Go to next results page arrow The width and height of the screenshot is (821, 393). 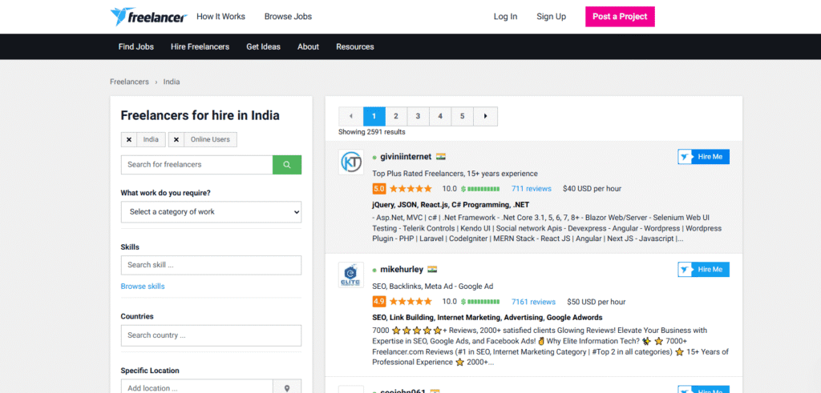click(x=486, y=116)
